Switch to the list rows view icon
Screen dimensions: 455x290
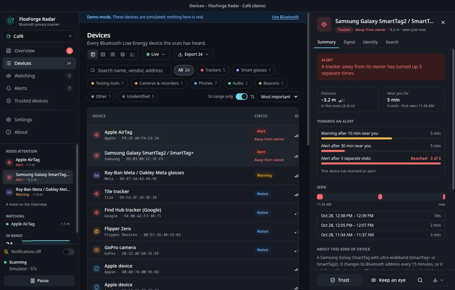[103, 54]
